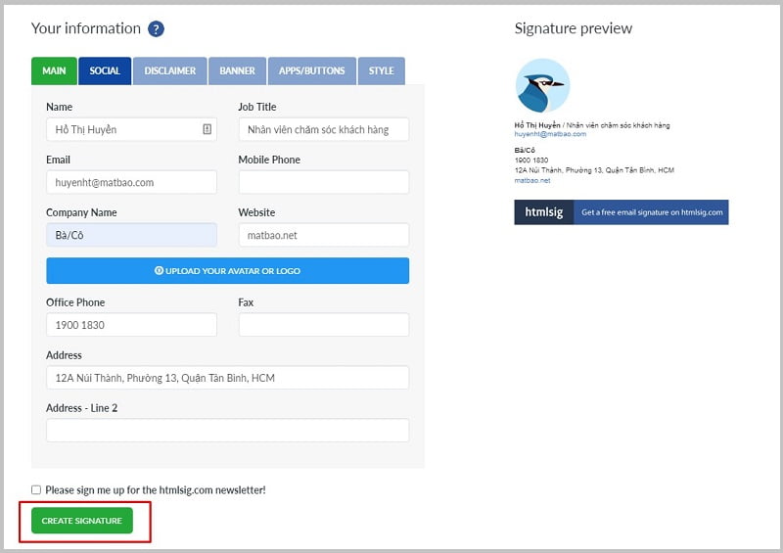
Task: Click Upload Your Avatar or Logo button
Action: coord(227,271)
